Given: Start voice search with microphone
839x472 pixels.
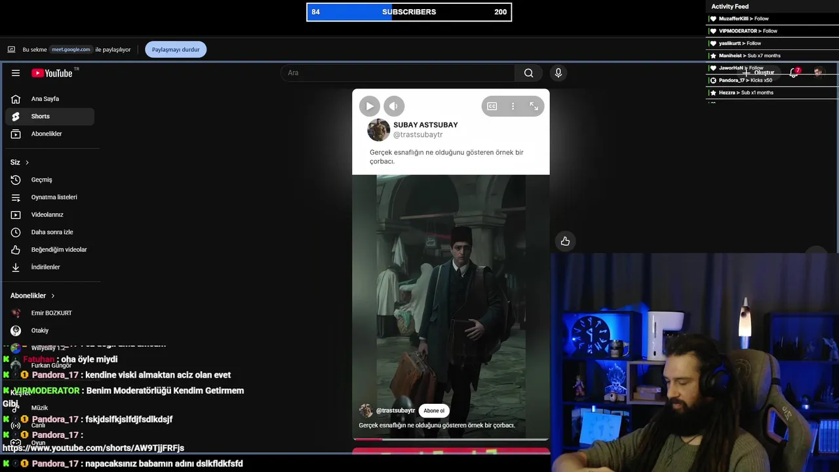Looking at the screenshot, I should pos(558,73).
